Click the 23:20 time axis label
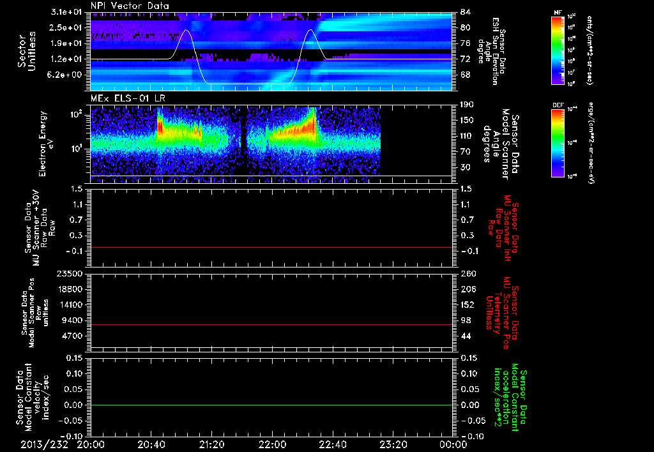The height and width of the screenshot is (452, 654). coord(393,444)
